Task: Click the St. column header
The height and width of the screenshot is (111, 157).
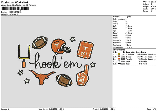Action: [124, 52]
